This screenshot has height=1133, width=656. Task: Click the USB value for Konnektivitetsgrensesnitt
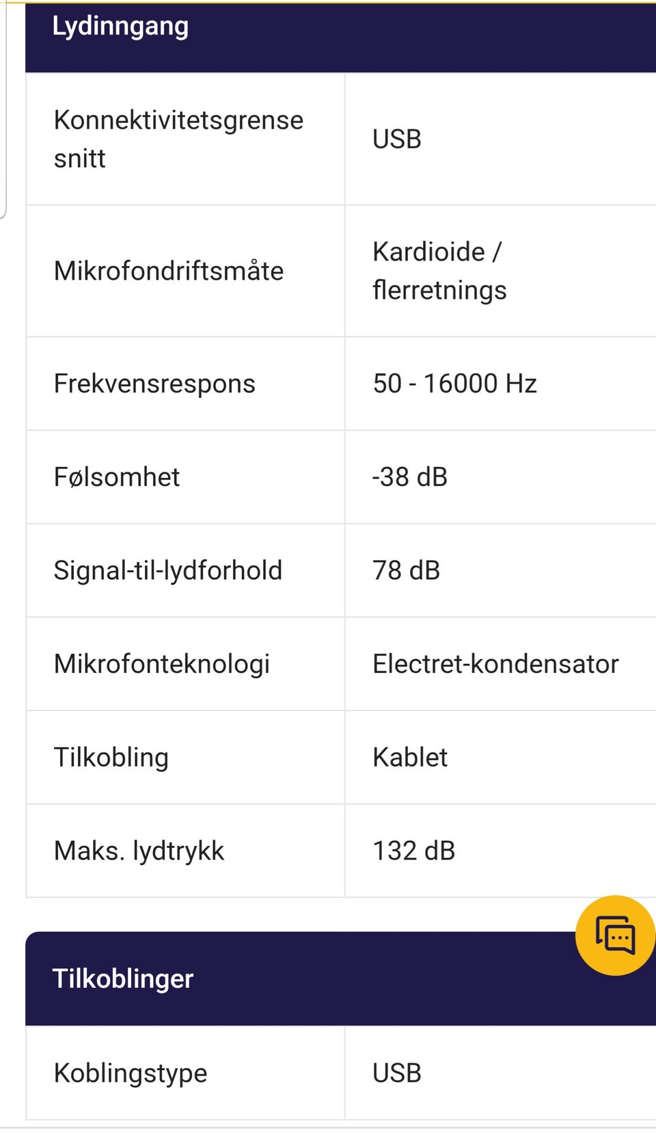coord(397,139)
